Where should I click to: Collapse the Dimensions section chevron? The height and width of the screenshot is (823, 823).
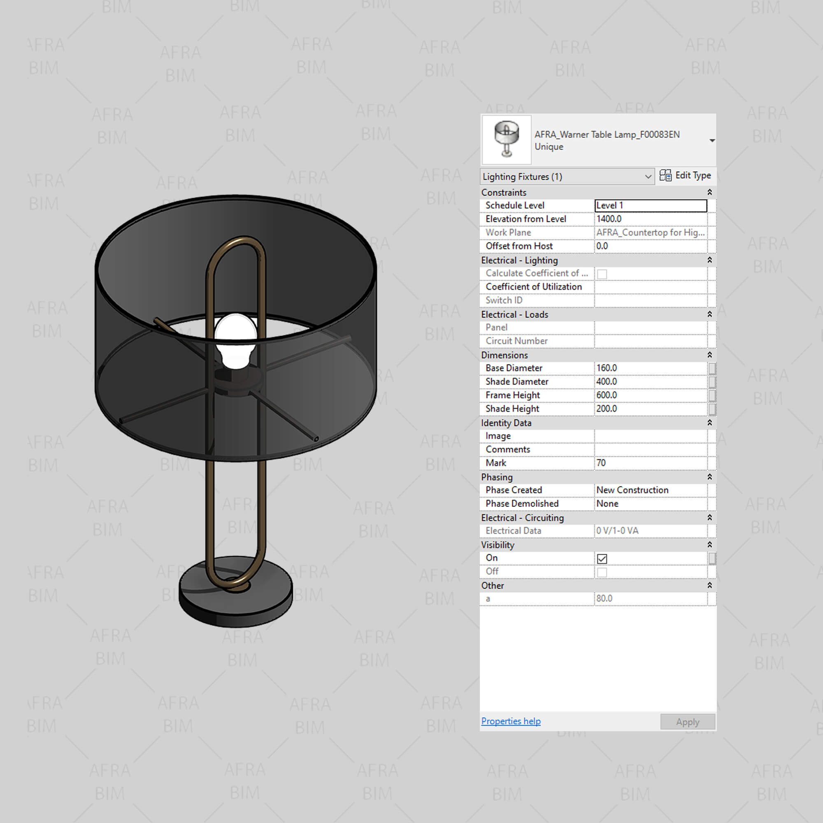710,355
